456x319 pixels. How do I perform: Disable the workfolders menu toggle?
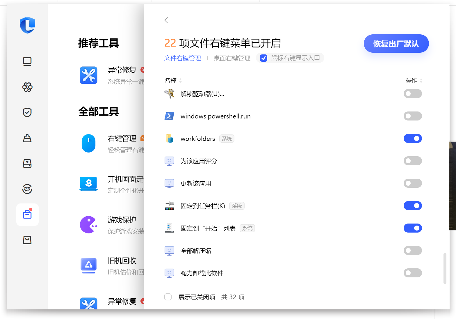(412, 139)
